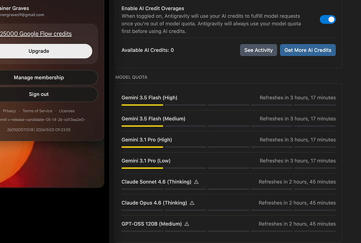Select the Gemini 3.1 Pro (High) label
The image size is (361, 243).
pyautogui.click(x=146, y=140)
